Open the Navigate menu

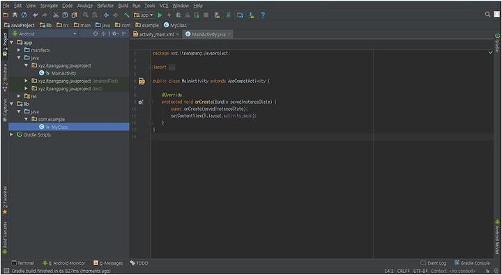pyautogui.click(x=49, y=6)
